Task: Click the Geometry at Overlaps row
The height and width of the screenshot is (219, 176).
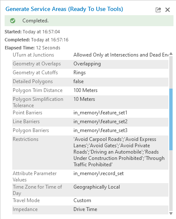Action: click(x=90, y=64)
